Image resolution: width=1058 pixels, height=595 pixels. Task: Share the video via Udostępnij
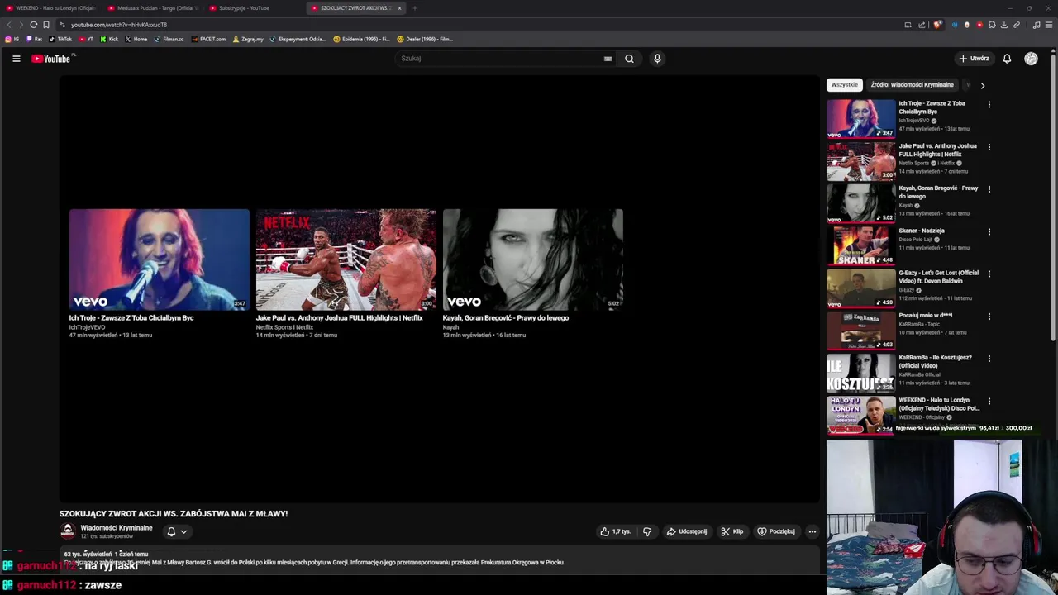click(x=687, y=531)
